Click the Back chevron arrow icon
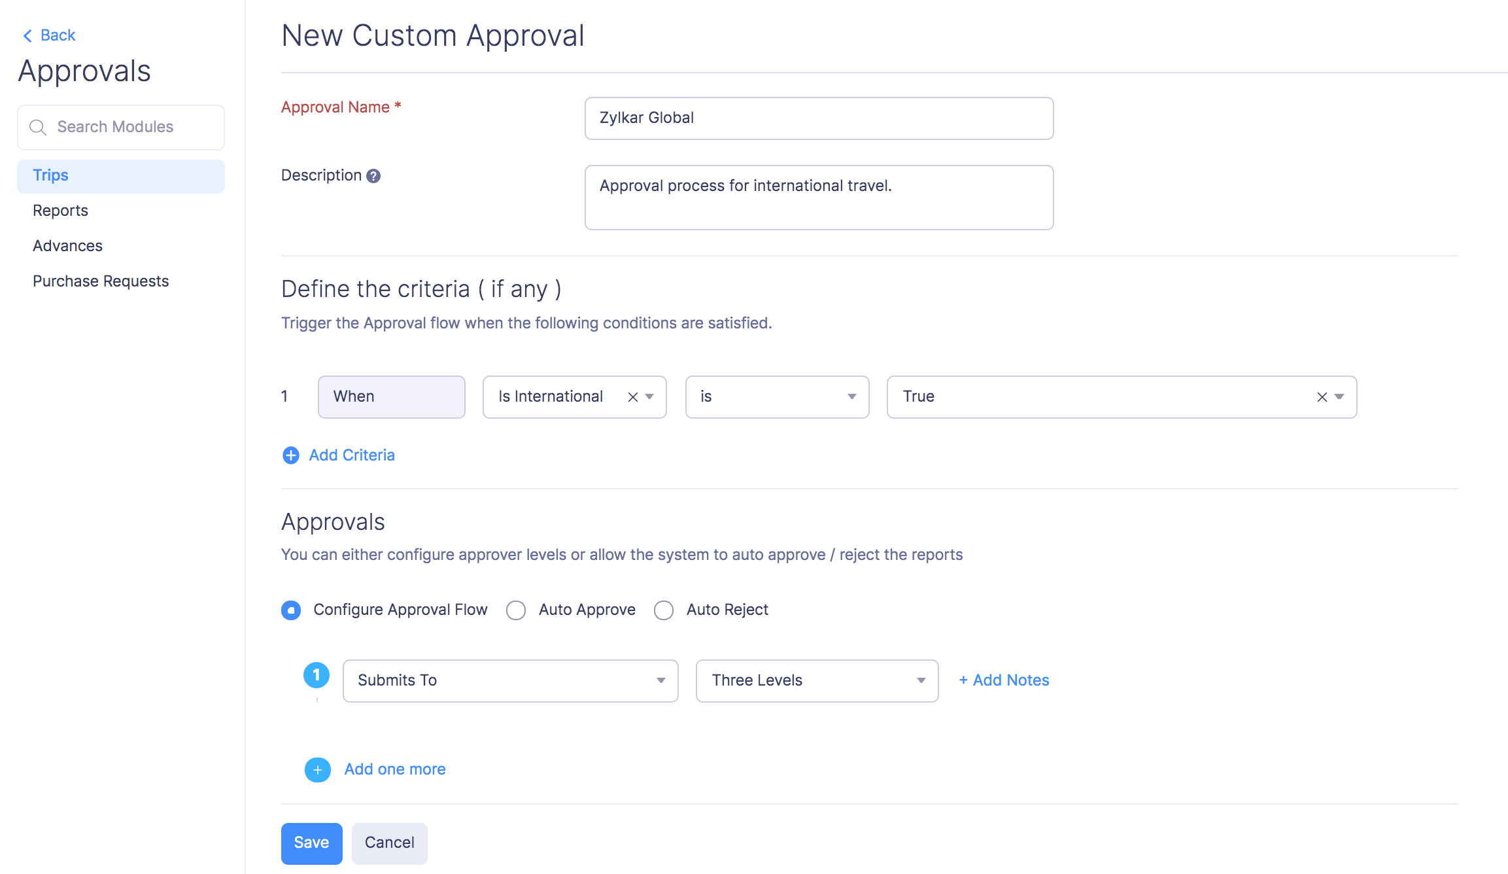Screen dimensions: 1508x874 click(27, 36)
